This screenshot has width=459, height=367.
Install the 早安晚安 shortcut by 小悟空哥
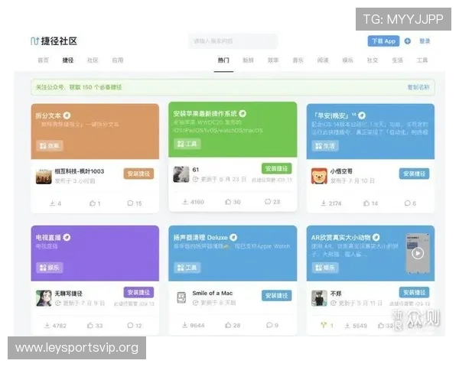click(414, 174)
